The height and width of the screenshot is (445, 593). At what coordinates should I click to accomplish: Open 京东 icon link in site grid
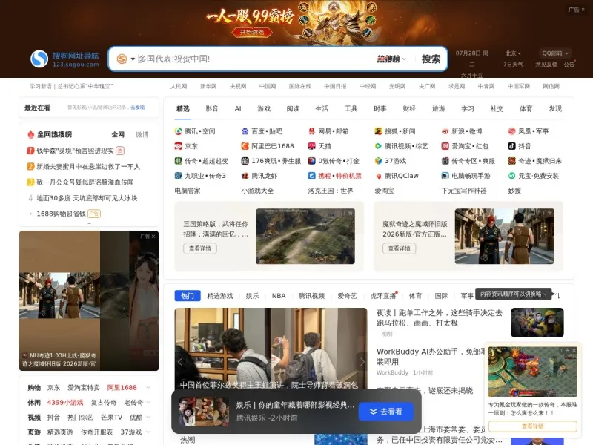pyautogui.click(x=178, y=146)
